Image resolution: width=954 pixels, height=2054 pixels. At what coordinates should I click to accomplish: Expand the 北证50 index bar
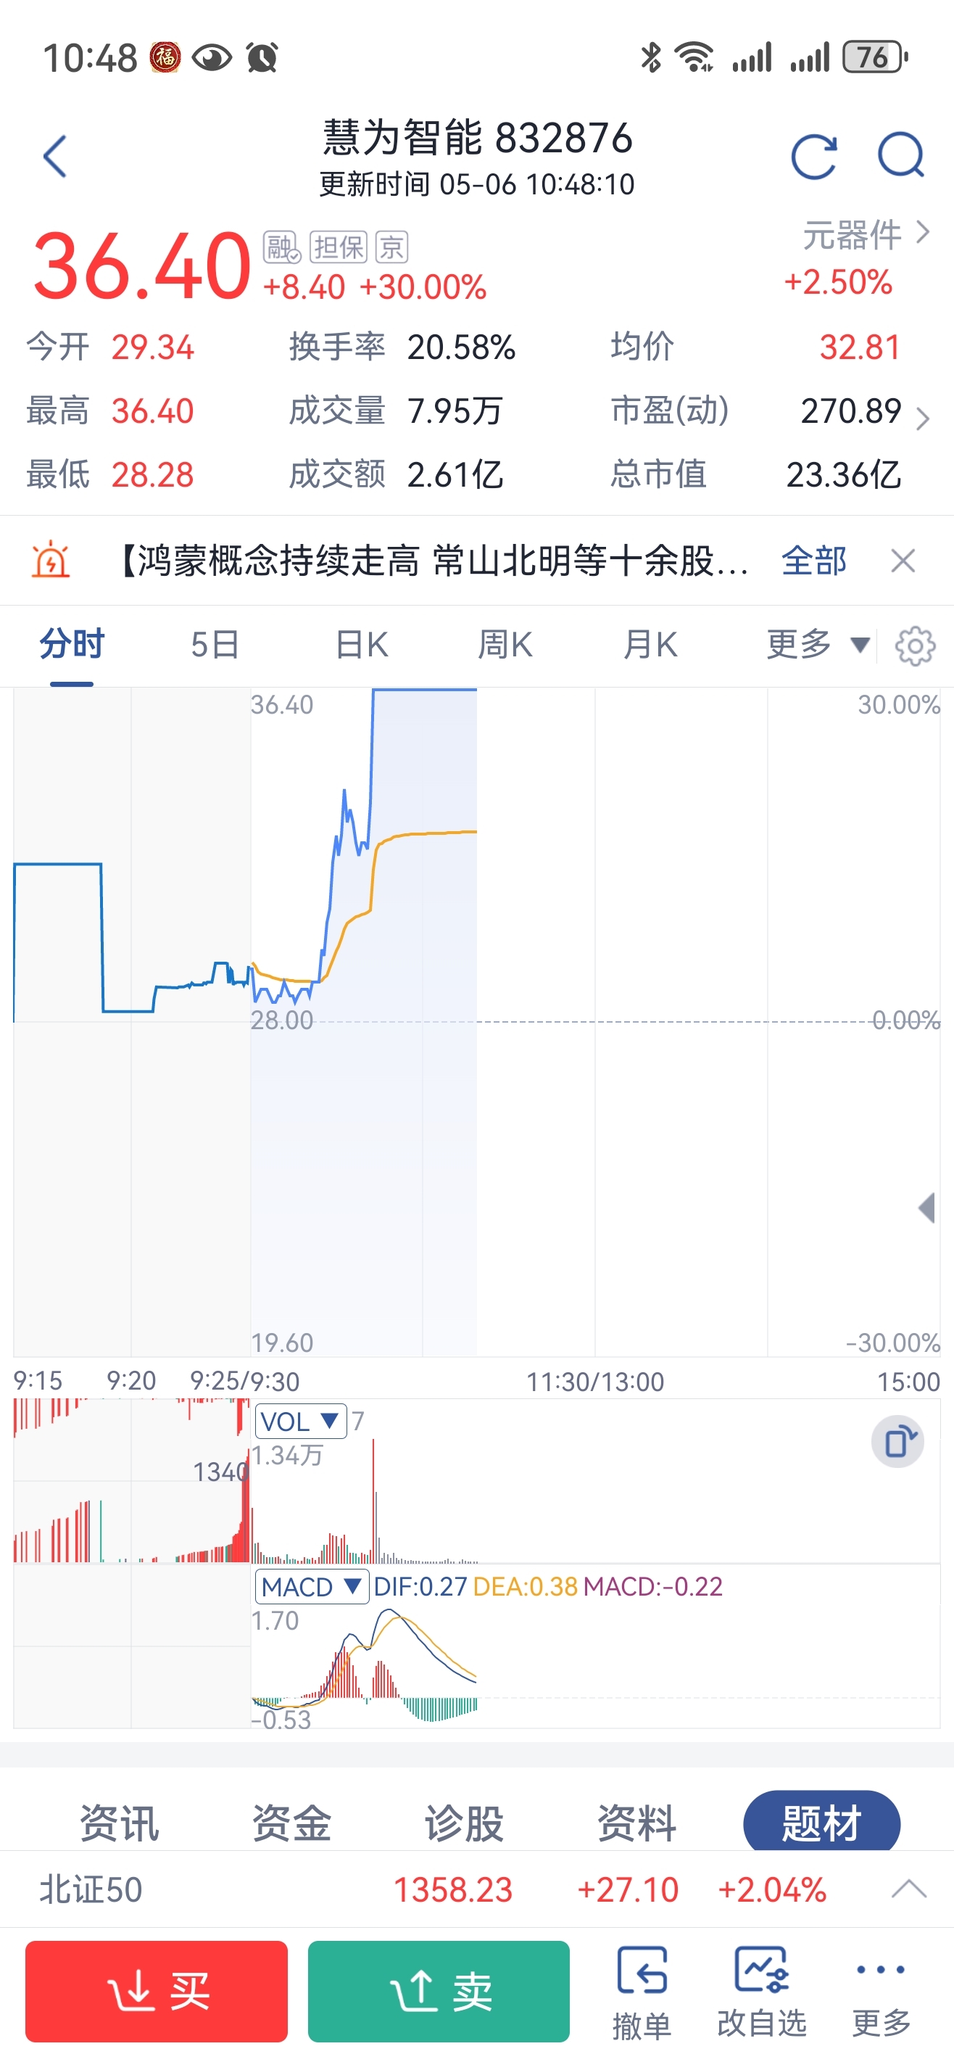[x=908, y=1889]
